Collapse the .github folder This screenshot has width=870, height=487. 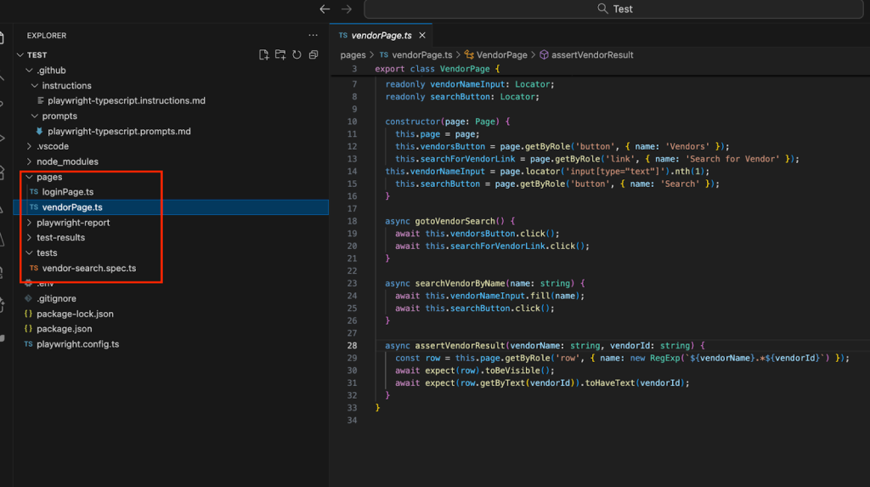51,71
